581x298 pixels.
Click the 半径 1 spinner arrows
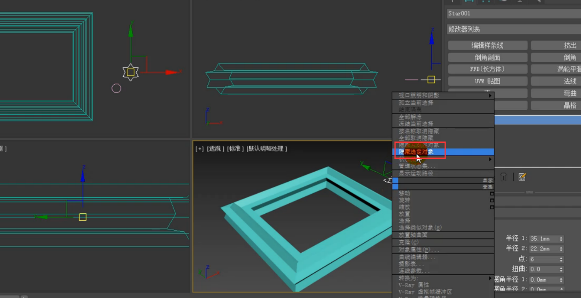561,239
